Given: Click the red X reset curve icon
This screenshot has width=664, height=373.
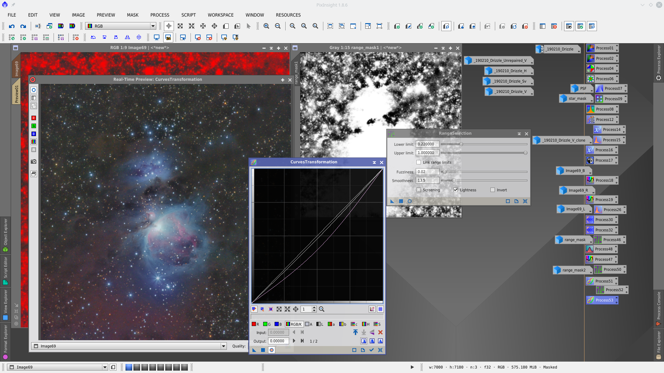Looking at the screenshot, I should tap(380, 332).
